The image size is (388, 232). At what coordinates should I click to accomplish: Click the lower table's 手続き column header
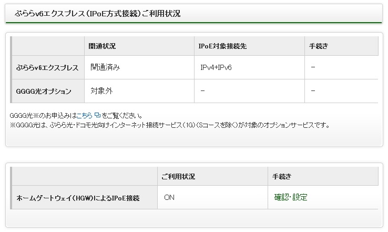point(282,176)
